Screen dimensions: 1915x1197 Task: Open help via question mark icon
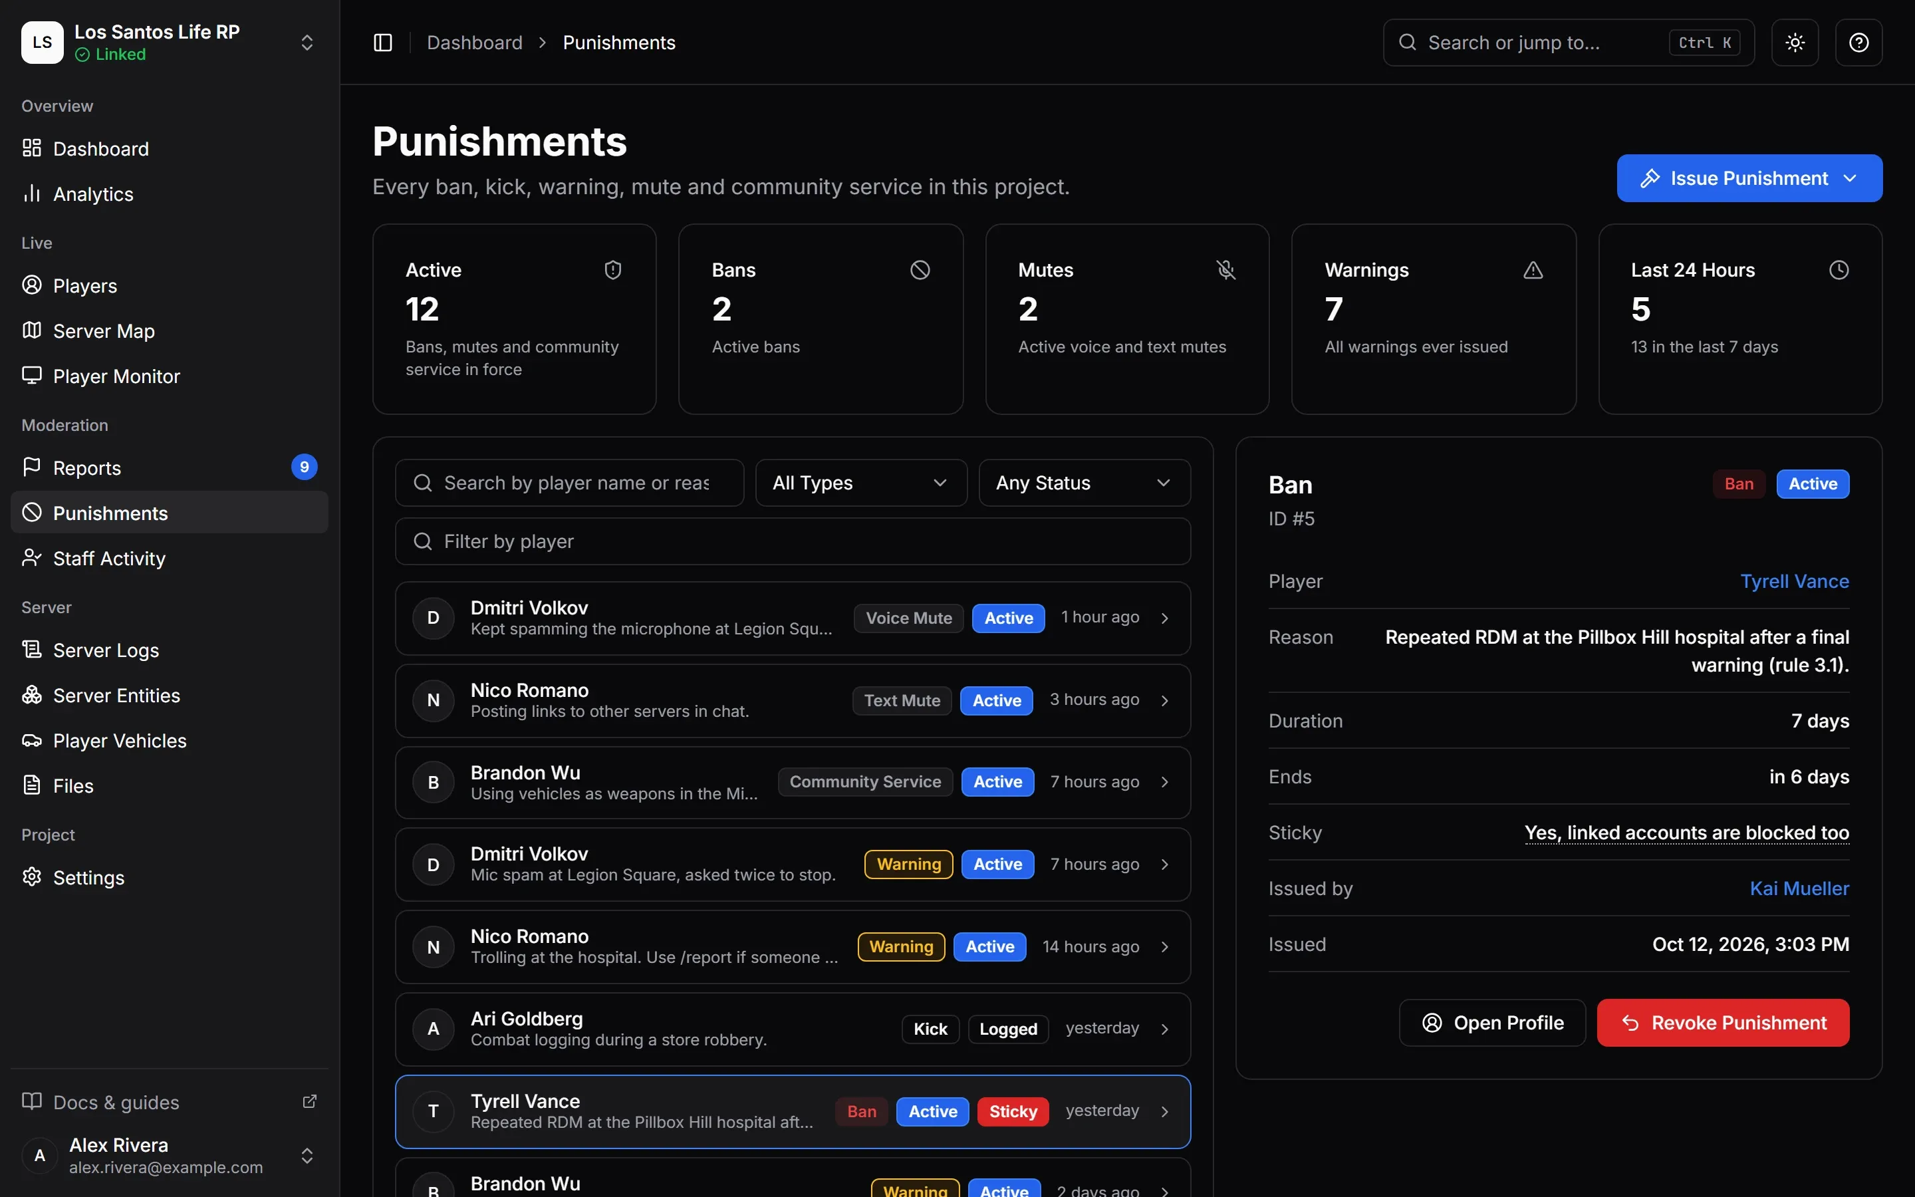[1858, 43]
